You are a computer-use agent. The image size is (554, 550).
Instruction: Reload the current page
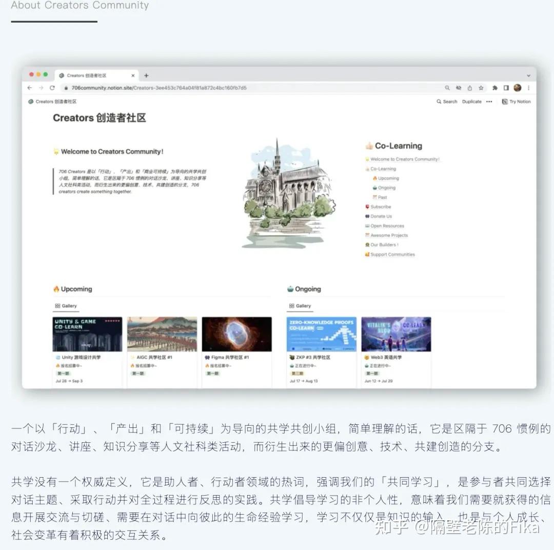click(x=53, y=88)
